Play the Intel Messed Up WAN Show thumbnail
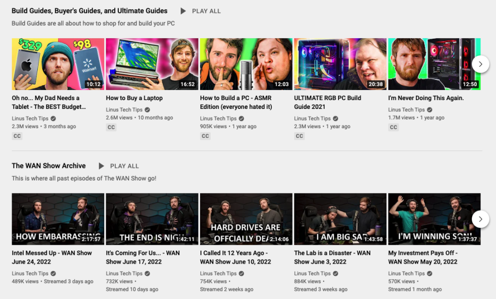This screenshot has width=496, height=299. tap(58, 219)
